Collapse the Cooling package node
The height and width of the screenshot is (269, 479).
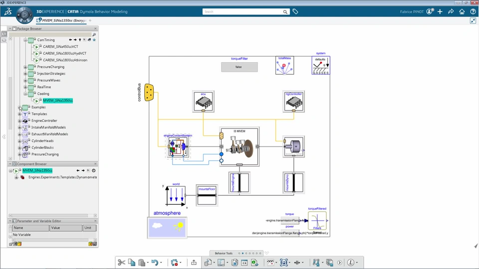25,94
